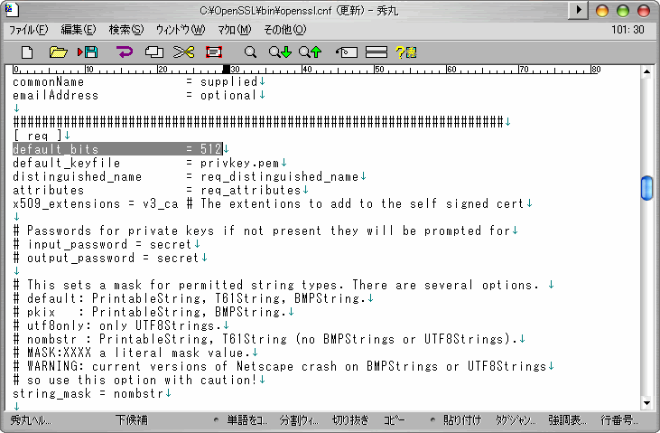Click the # pkix : PrintableString line
The width and height of the screenshot is (660, 433).
click(150, 313)
